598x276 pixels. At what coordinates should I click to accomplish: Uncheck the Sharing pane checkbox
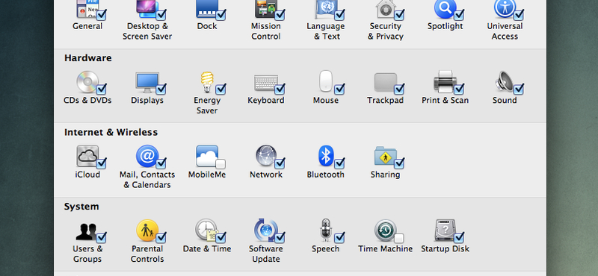(399, 164)
